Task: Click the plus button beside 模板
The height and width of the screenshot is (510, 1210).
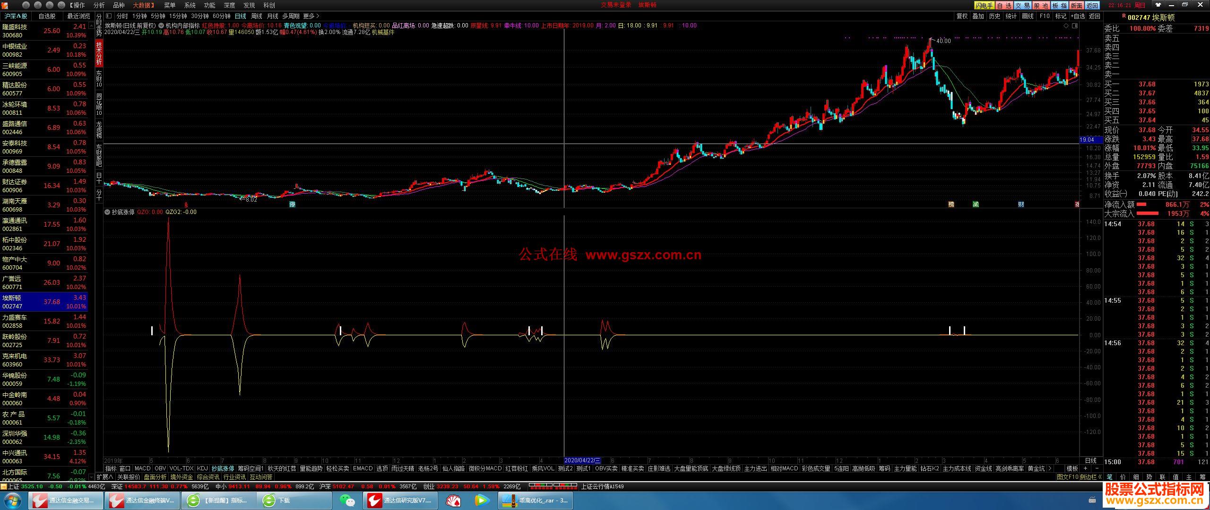Action: pyautogui.click(x=1085, y=468)
